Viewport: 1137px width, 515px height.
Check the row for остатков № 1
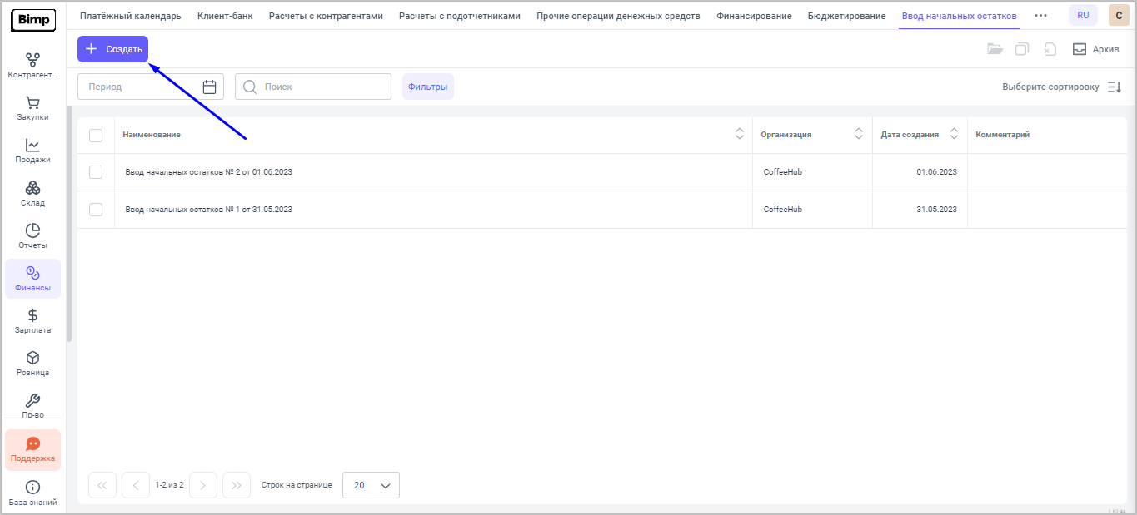[x=96, y=210]
